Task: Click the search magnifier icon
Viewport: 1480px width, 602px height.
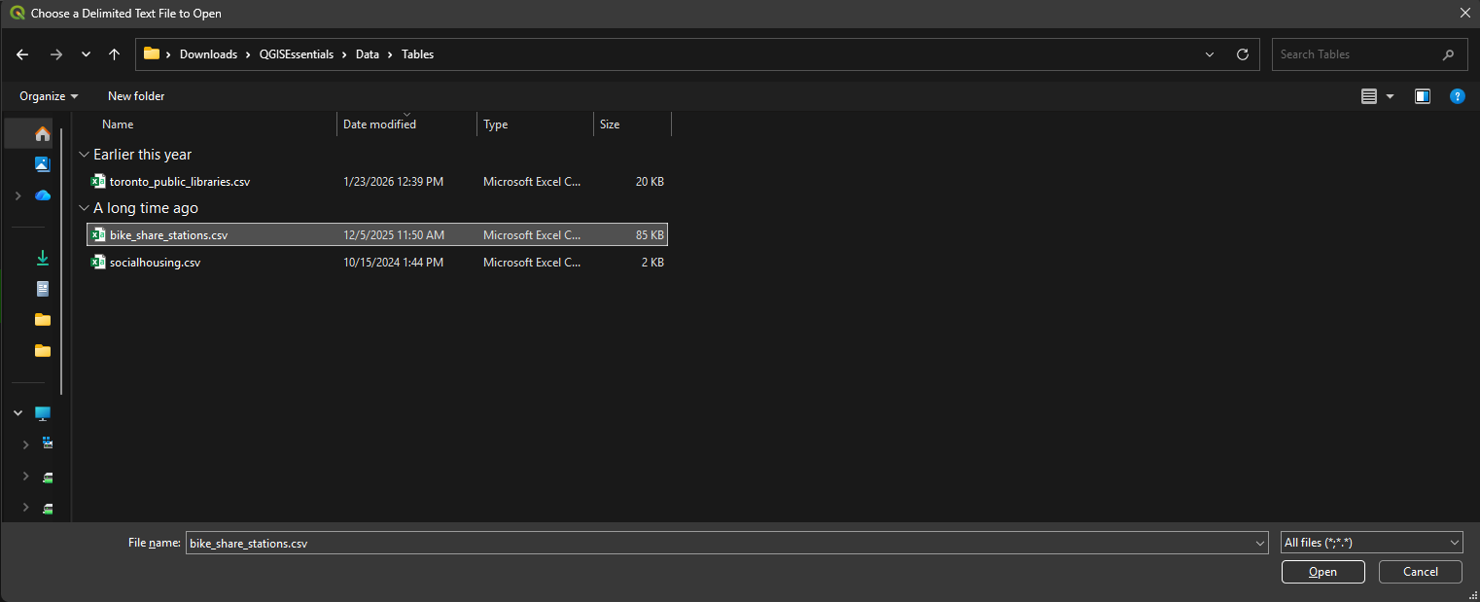Action: 1449,54
